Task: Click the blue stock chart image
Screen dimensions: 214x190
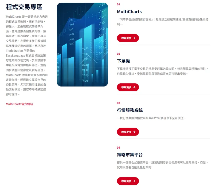Action: [x=82, y=45]
